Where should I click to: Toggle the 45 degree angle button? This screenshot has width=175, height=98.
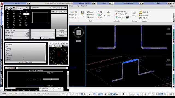point(64,43)
